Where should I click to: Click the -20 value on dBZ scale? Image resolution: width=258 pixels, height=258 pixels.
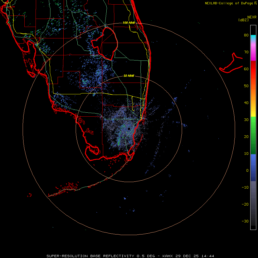pos(245,204)
